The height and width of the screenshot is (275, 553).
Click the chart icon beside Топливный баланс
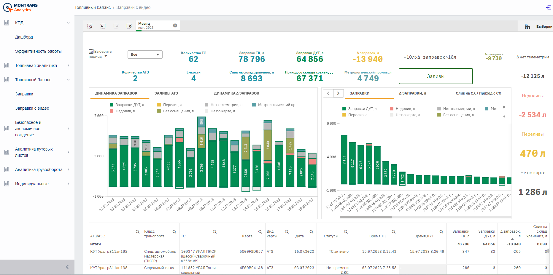coord(7,79)
